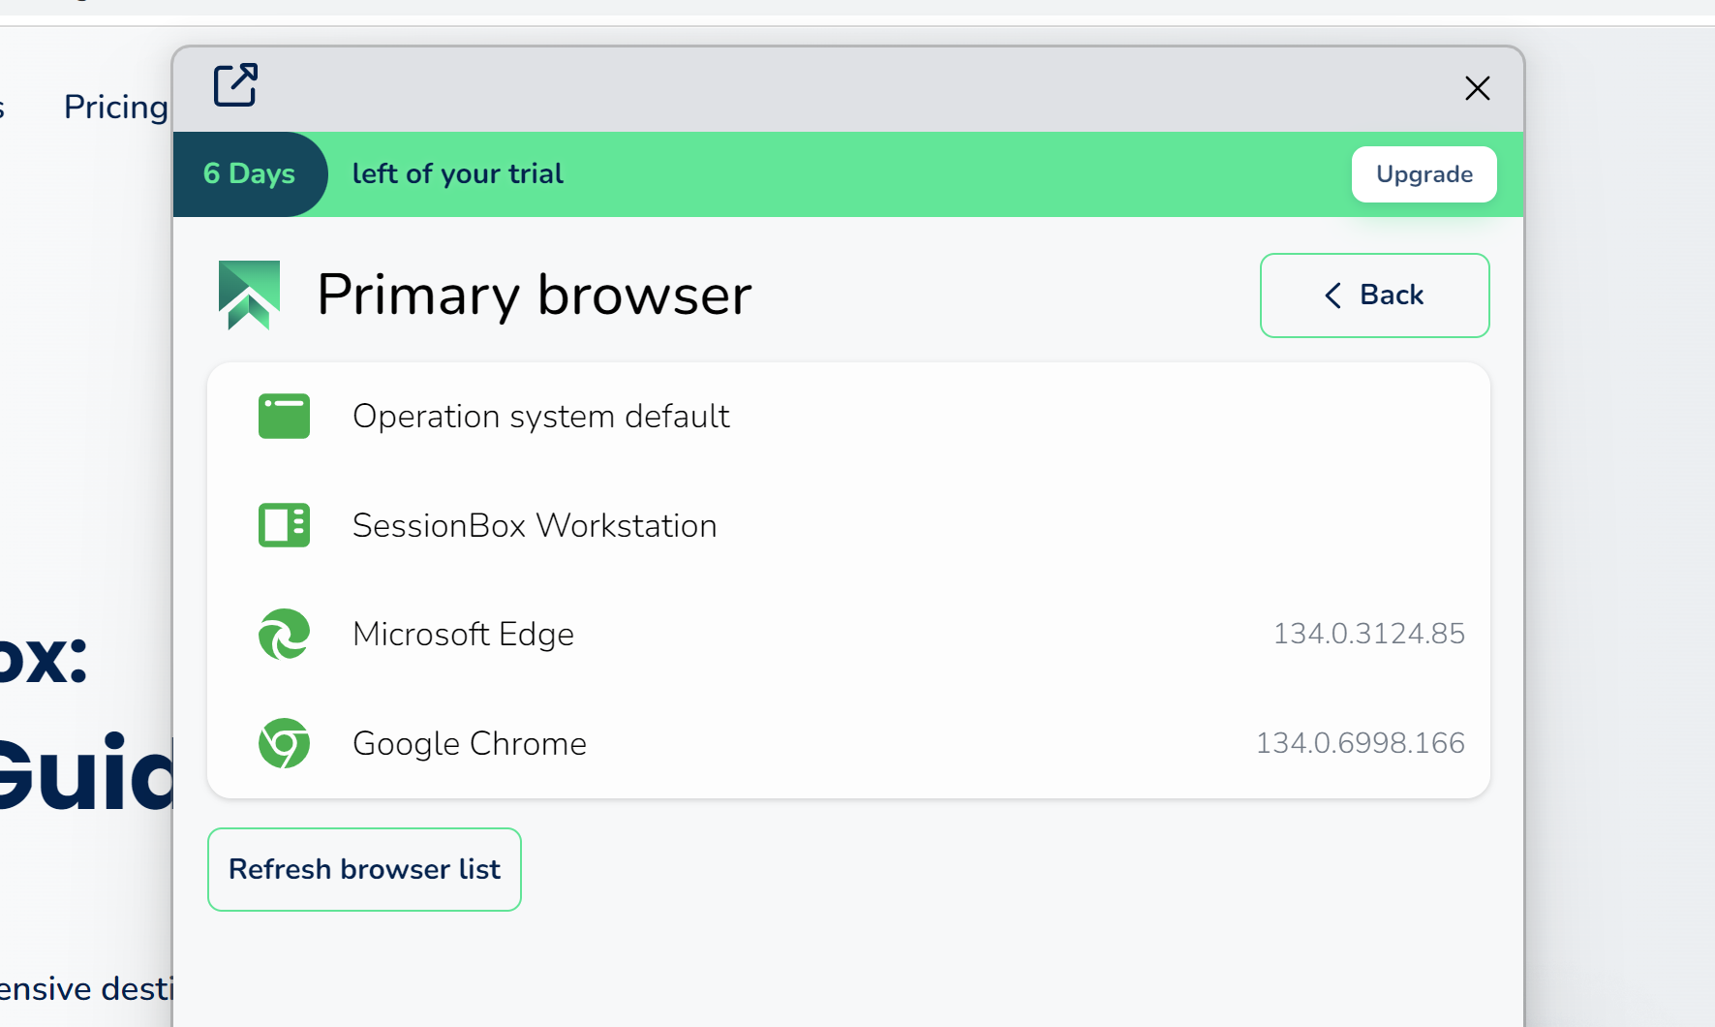Select the Google Chrome icon
The height and width of the screenshot is (1027, 1715).
(x=284, y=743)
